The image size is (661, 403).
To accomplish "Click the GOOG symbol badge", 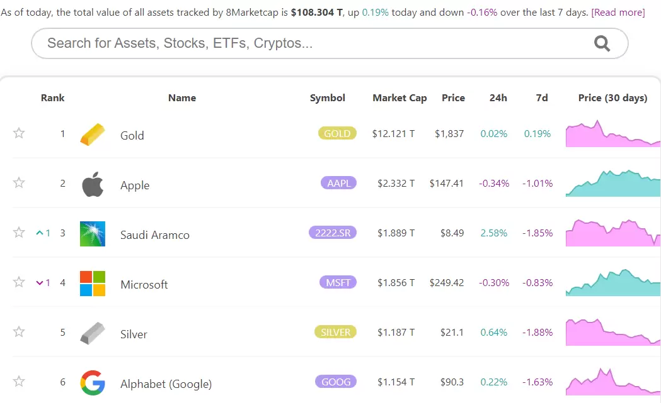I will [x=336, y=382].
